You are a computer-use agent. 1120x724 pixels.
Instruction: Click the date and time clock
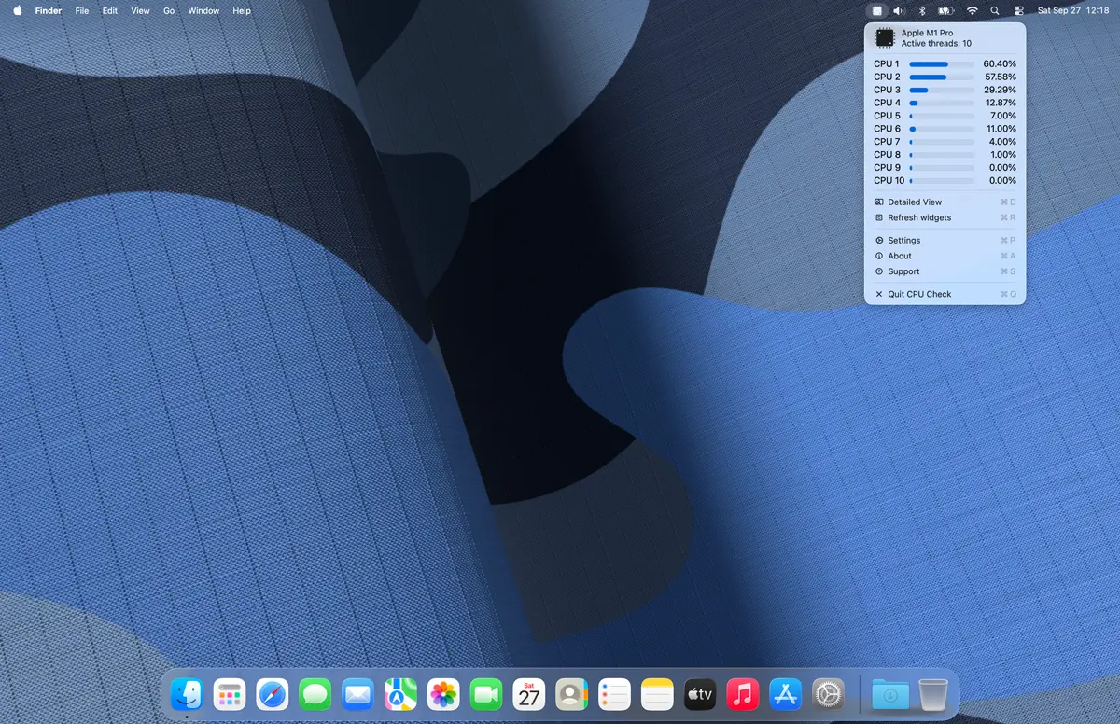click(1072, 11)
